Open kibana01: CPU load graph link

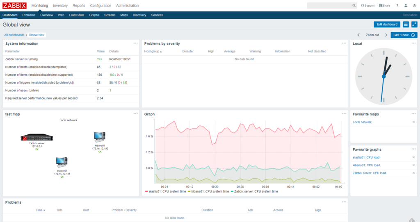point(366,165)
